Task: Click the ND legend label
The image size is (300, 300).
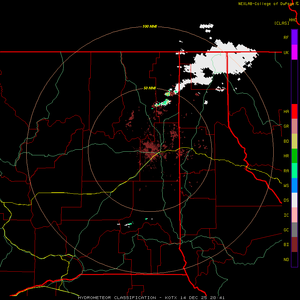Action: click(x=286, y=260)
